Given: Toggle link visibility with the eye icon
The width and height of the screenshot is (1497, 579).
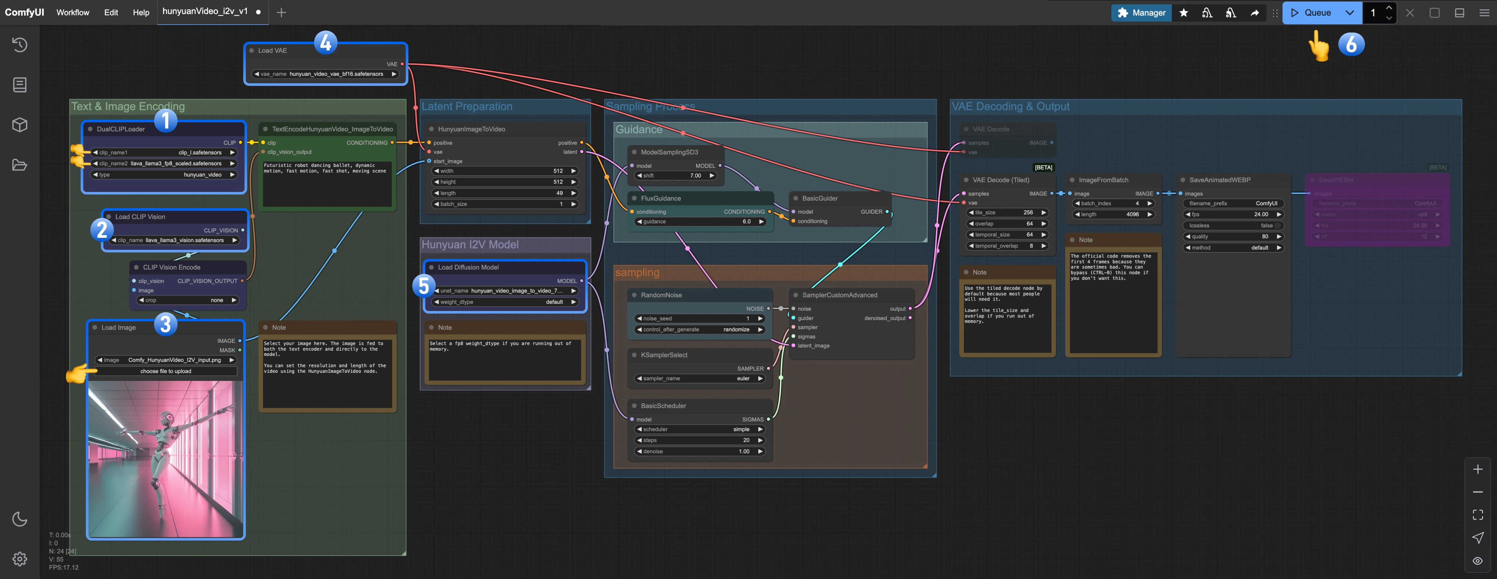Looking at the screenshot, I should pos(1478,560).
